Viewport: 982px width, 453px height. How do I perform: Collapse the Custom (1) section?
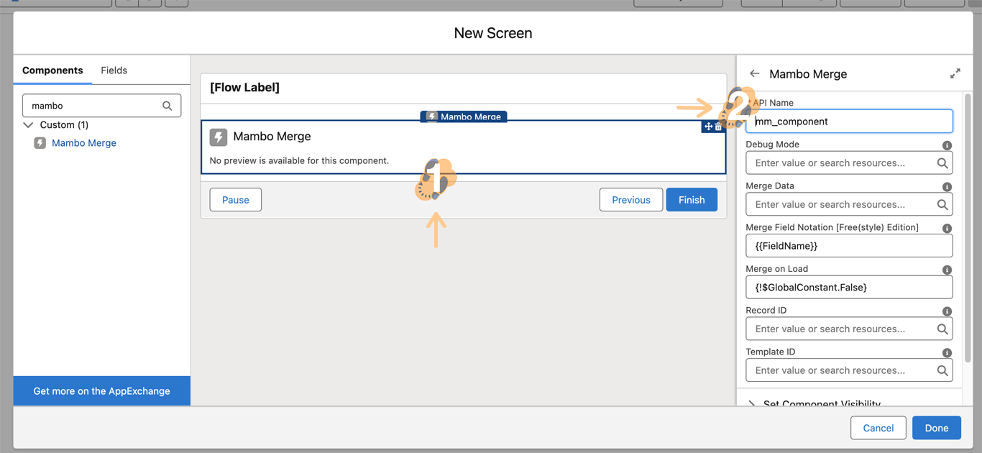coord(29,125)
